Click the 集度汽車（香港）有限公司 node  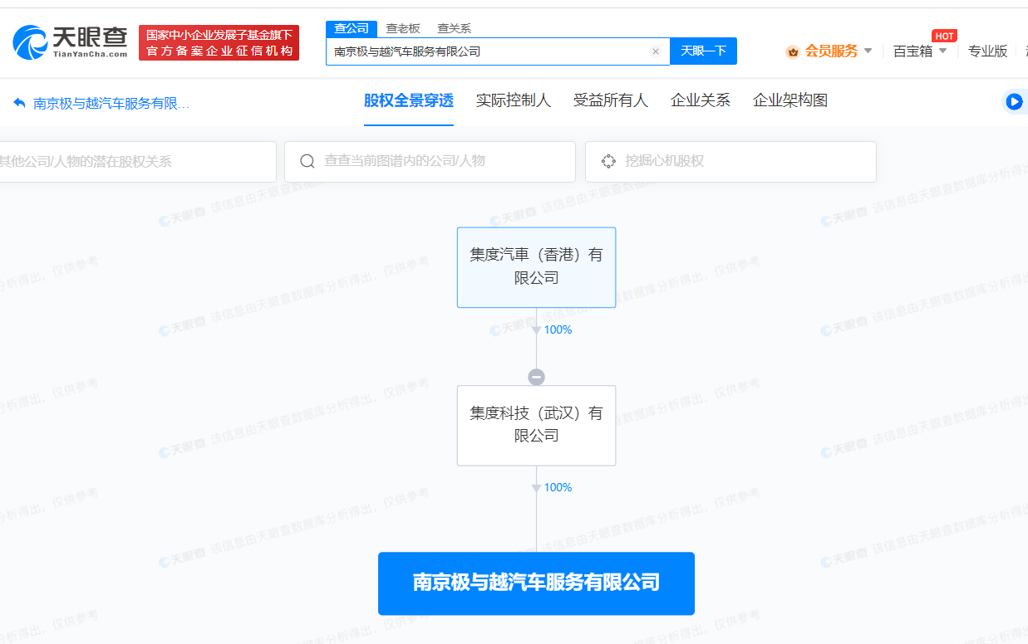[x=536, y=266]
